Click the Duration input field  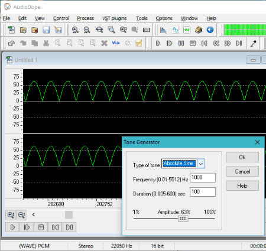203,192
